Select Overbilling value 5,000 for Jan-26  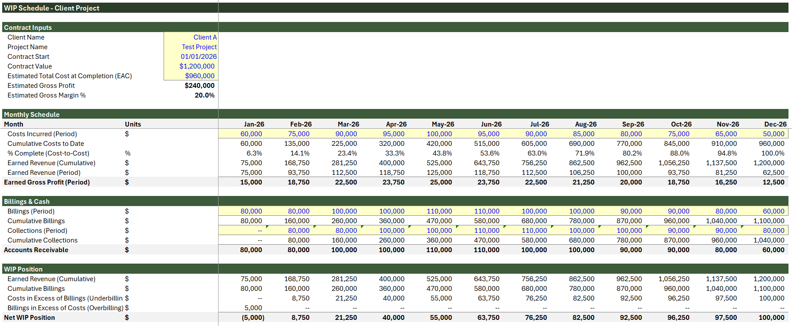[x=253, y=308]
